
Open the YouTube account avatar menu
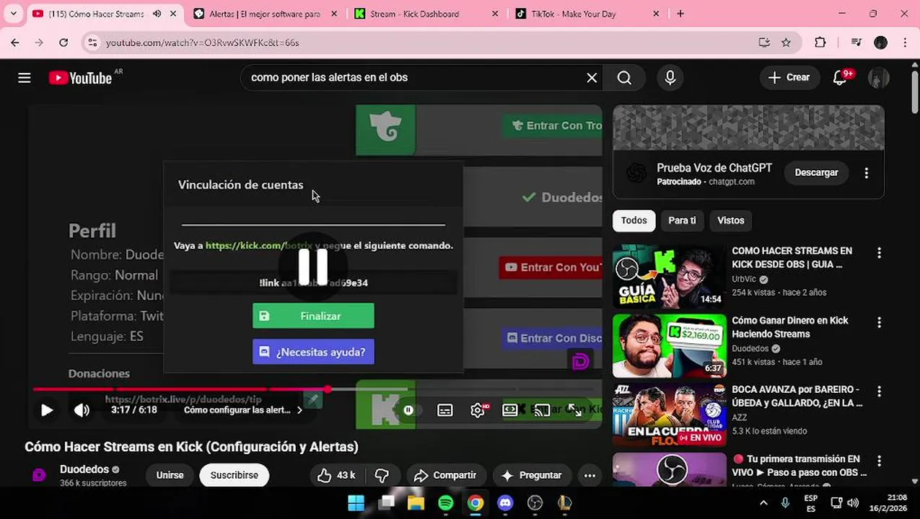[879, 78]
